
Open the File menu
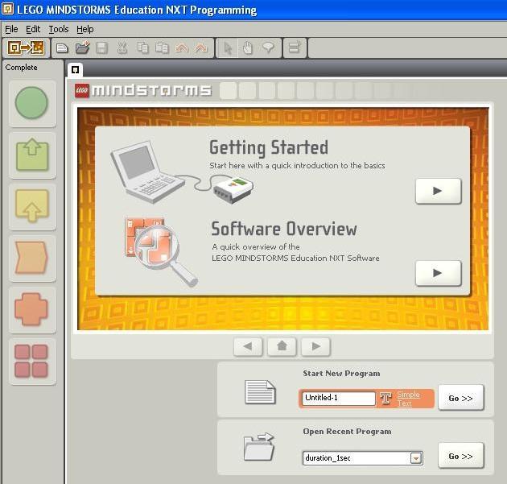[x=11, y=30]
